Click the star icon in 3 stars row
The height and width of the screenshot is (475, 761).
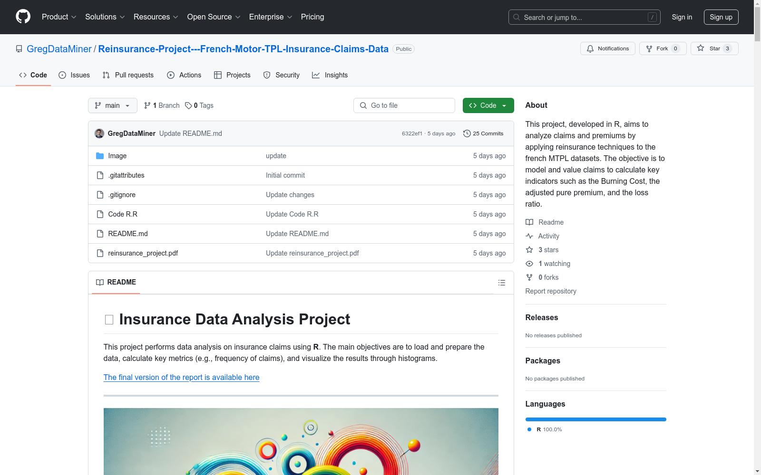click(x=529, y=250)
